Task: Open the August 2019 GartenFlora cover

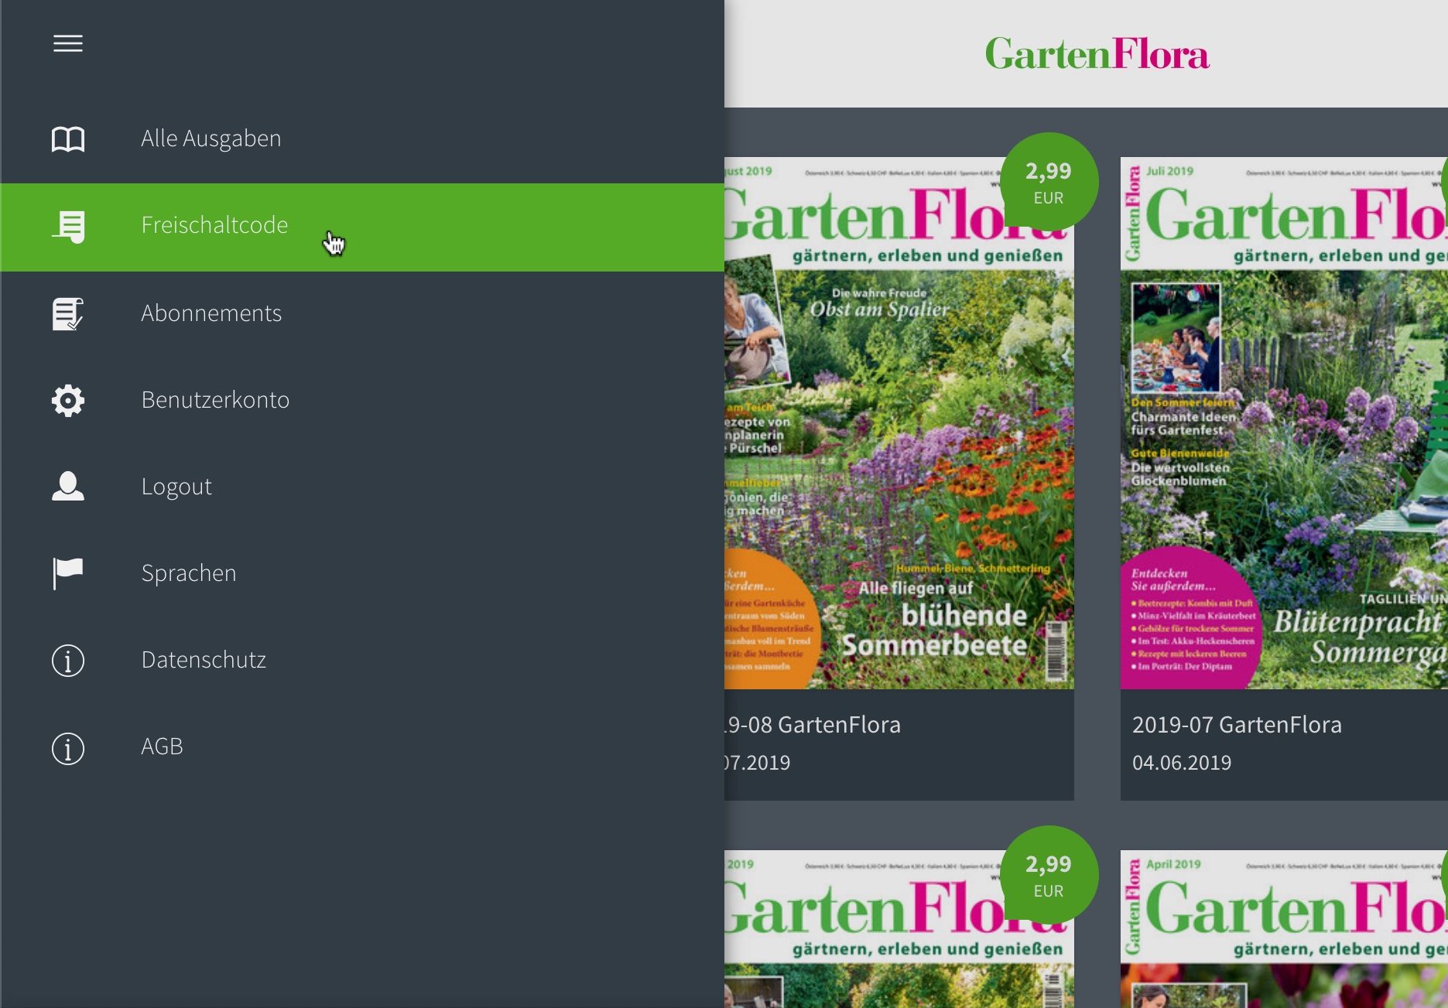Action: coord(899,423)
